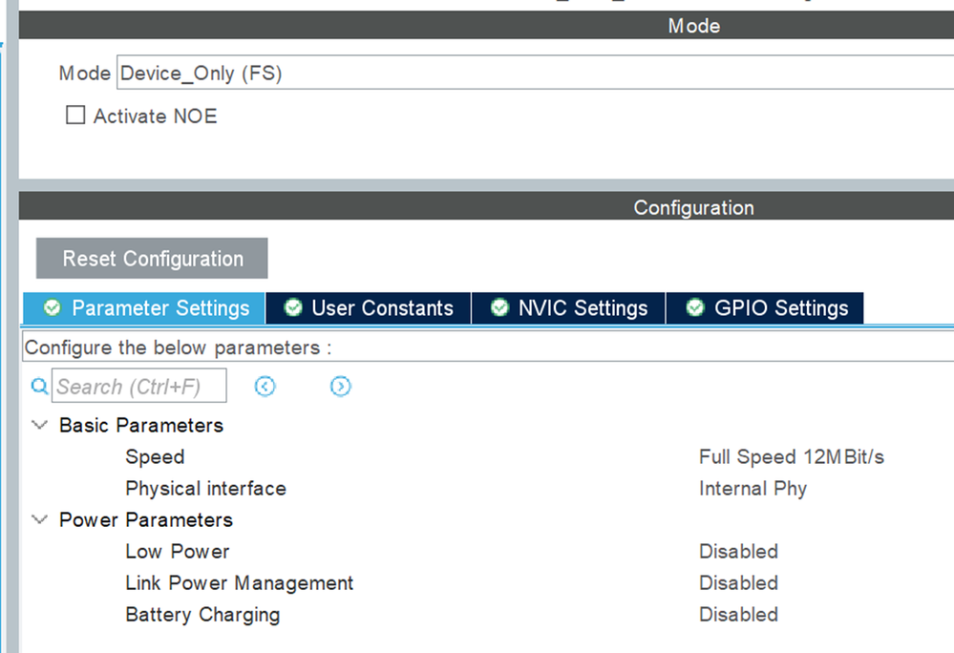
Task: Collapse the Basic Parameters section
Action: point(39,425)
